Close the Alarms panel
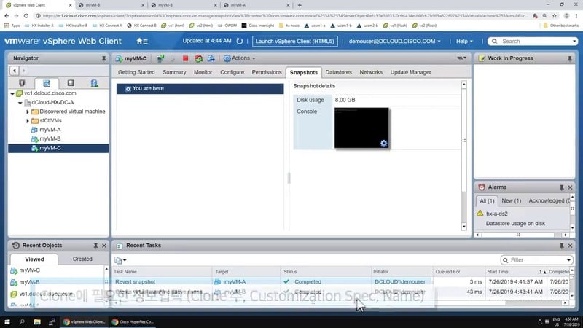This screenshot has width=583, height=328. [x=570, y=187]
